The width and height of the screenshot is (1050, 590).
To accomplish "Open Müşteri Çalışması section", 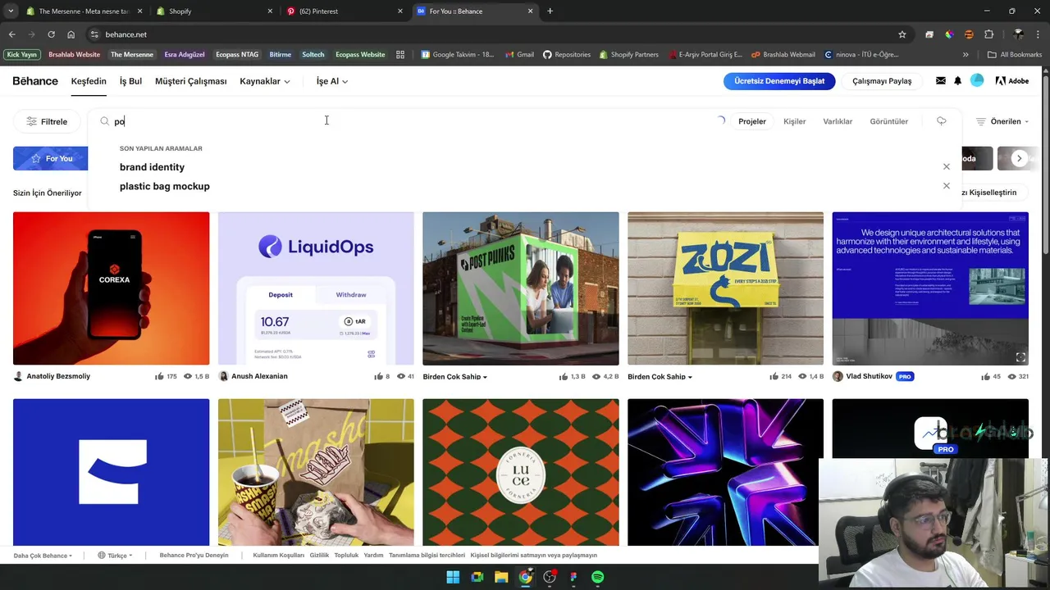I will coord(191,81).
